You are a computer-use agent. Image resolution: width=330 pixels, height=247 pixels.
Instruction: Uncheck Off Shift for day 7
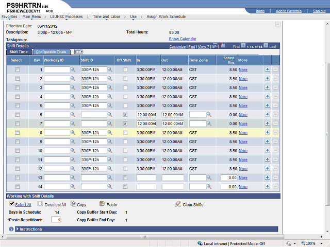(125, 123)
